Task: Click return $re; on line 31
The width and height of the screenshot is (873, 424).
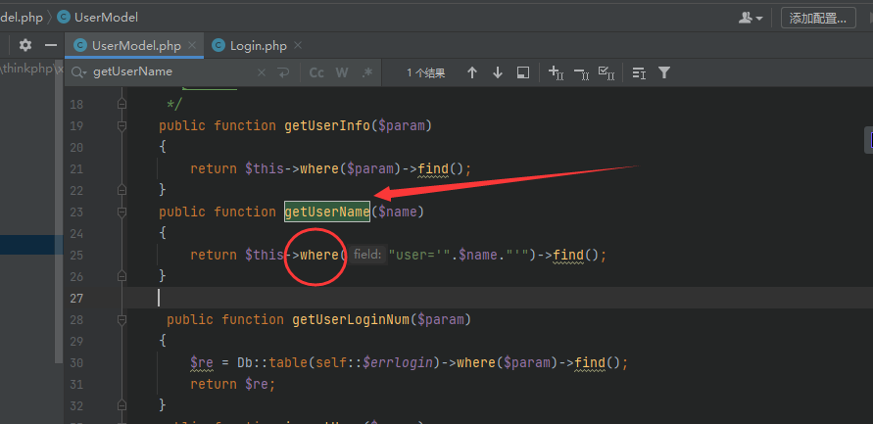Action: tap(233, 384)
